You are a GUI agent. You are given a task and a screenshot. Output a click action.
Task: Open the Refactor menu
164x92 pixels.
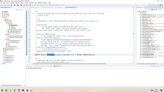[12, 3]
